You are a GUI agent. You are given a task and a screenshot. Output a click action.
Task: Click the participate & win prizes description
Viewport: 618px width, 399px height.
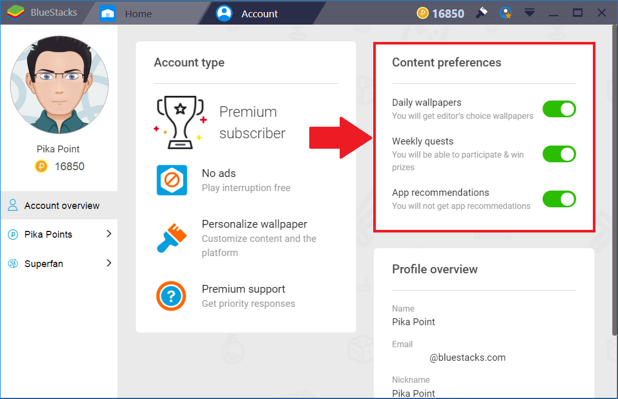pyautogui.click(x=458, y=161)
